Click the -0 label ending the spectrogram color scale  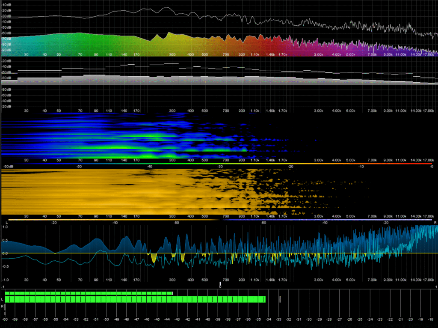pos(432,167)
